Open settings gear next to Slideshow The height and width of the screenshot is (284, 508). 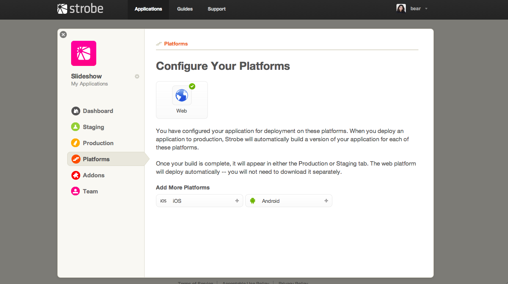click(x=137, y=76)
